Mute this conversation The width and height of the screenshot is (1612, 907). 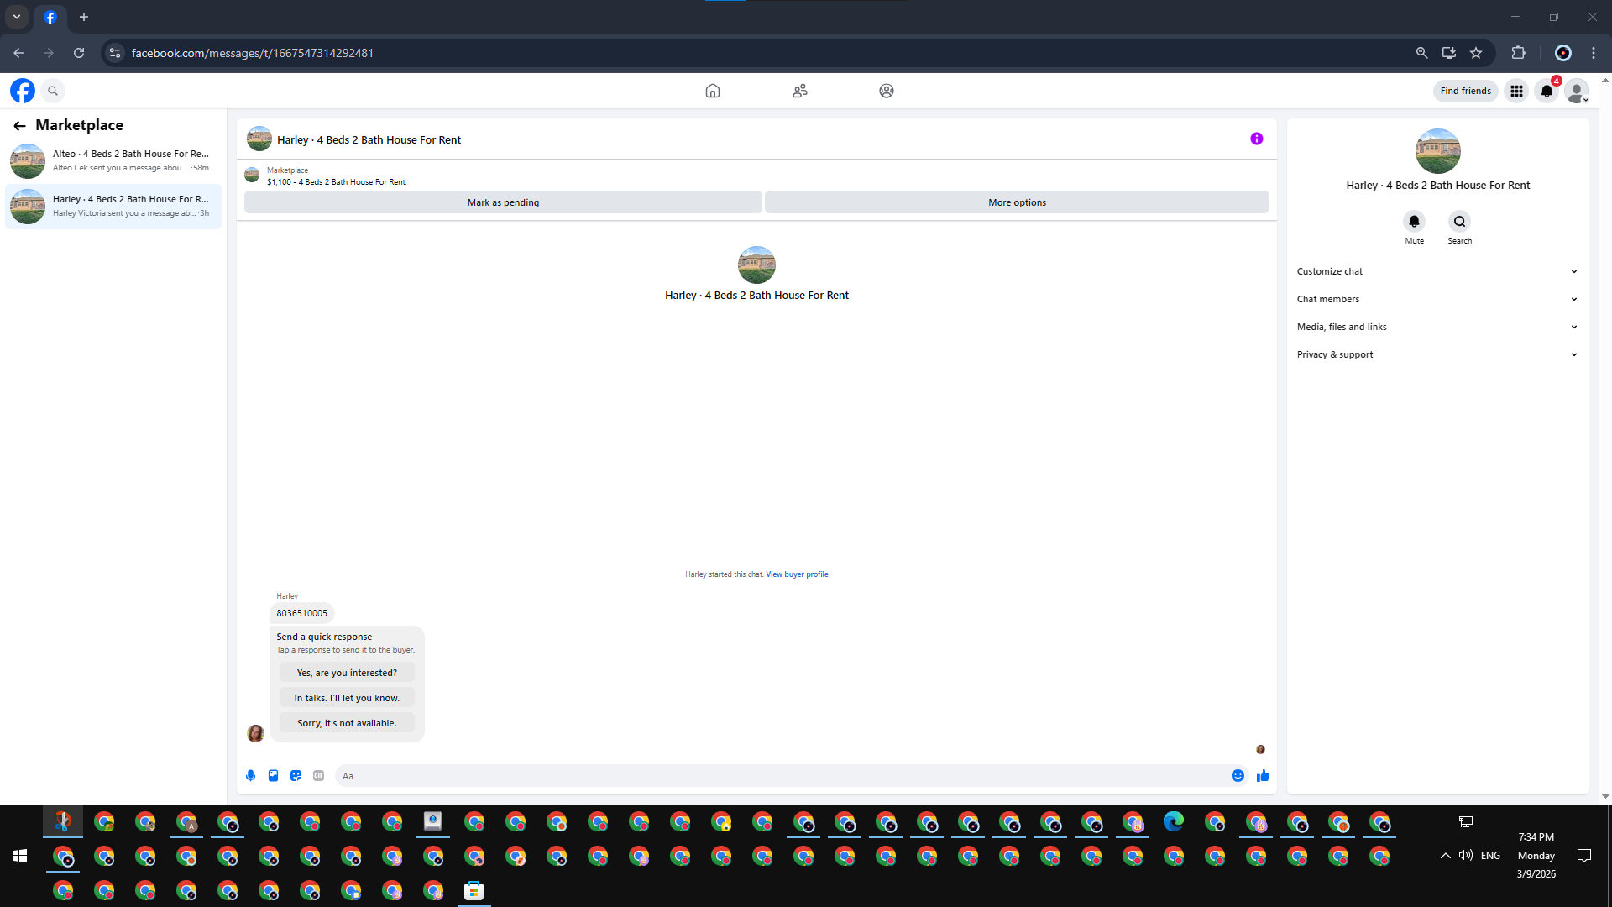[x=1414, y=222]
